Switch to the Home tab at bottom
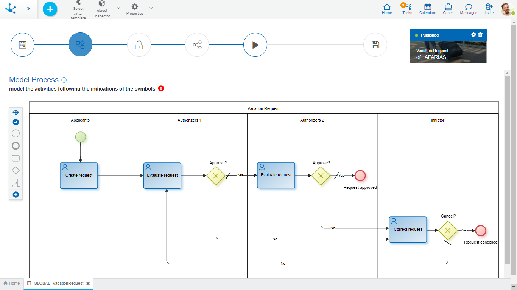 [x=12, y=283]
